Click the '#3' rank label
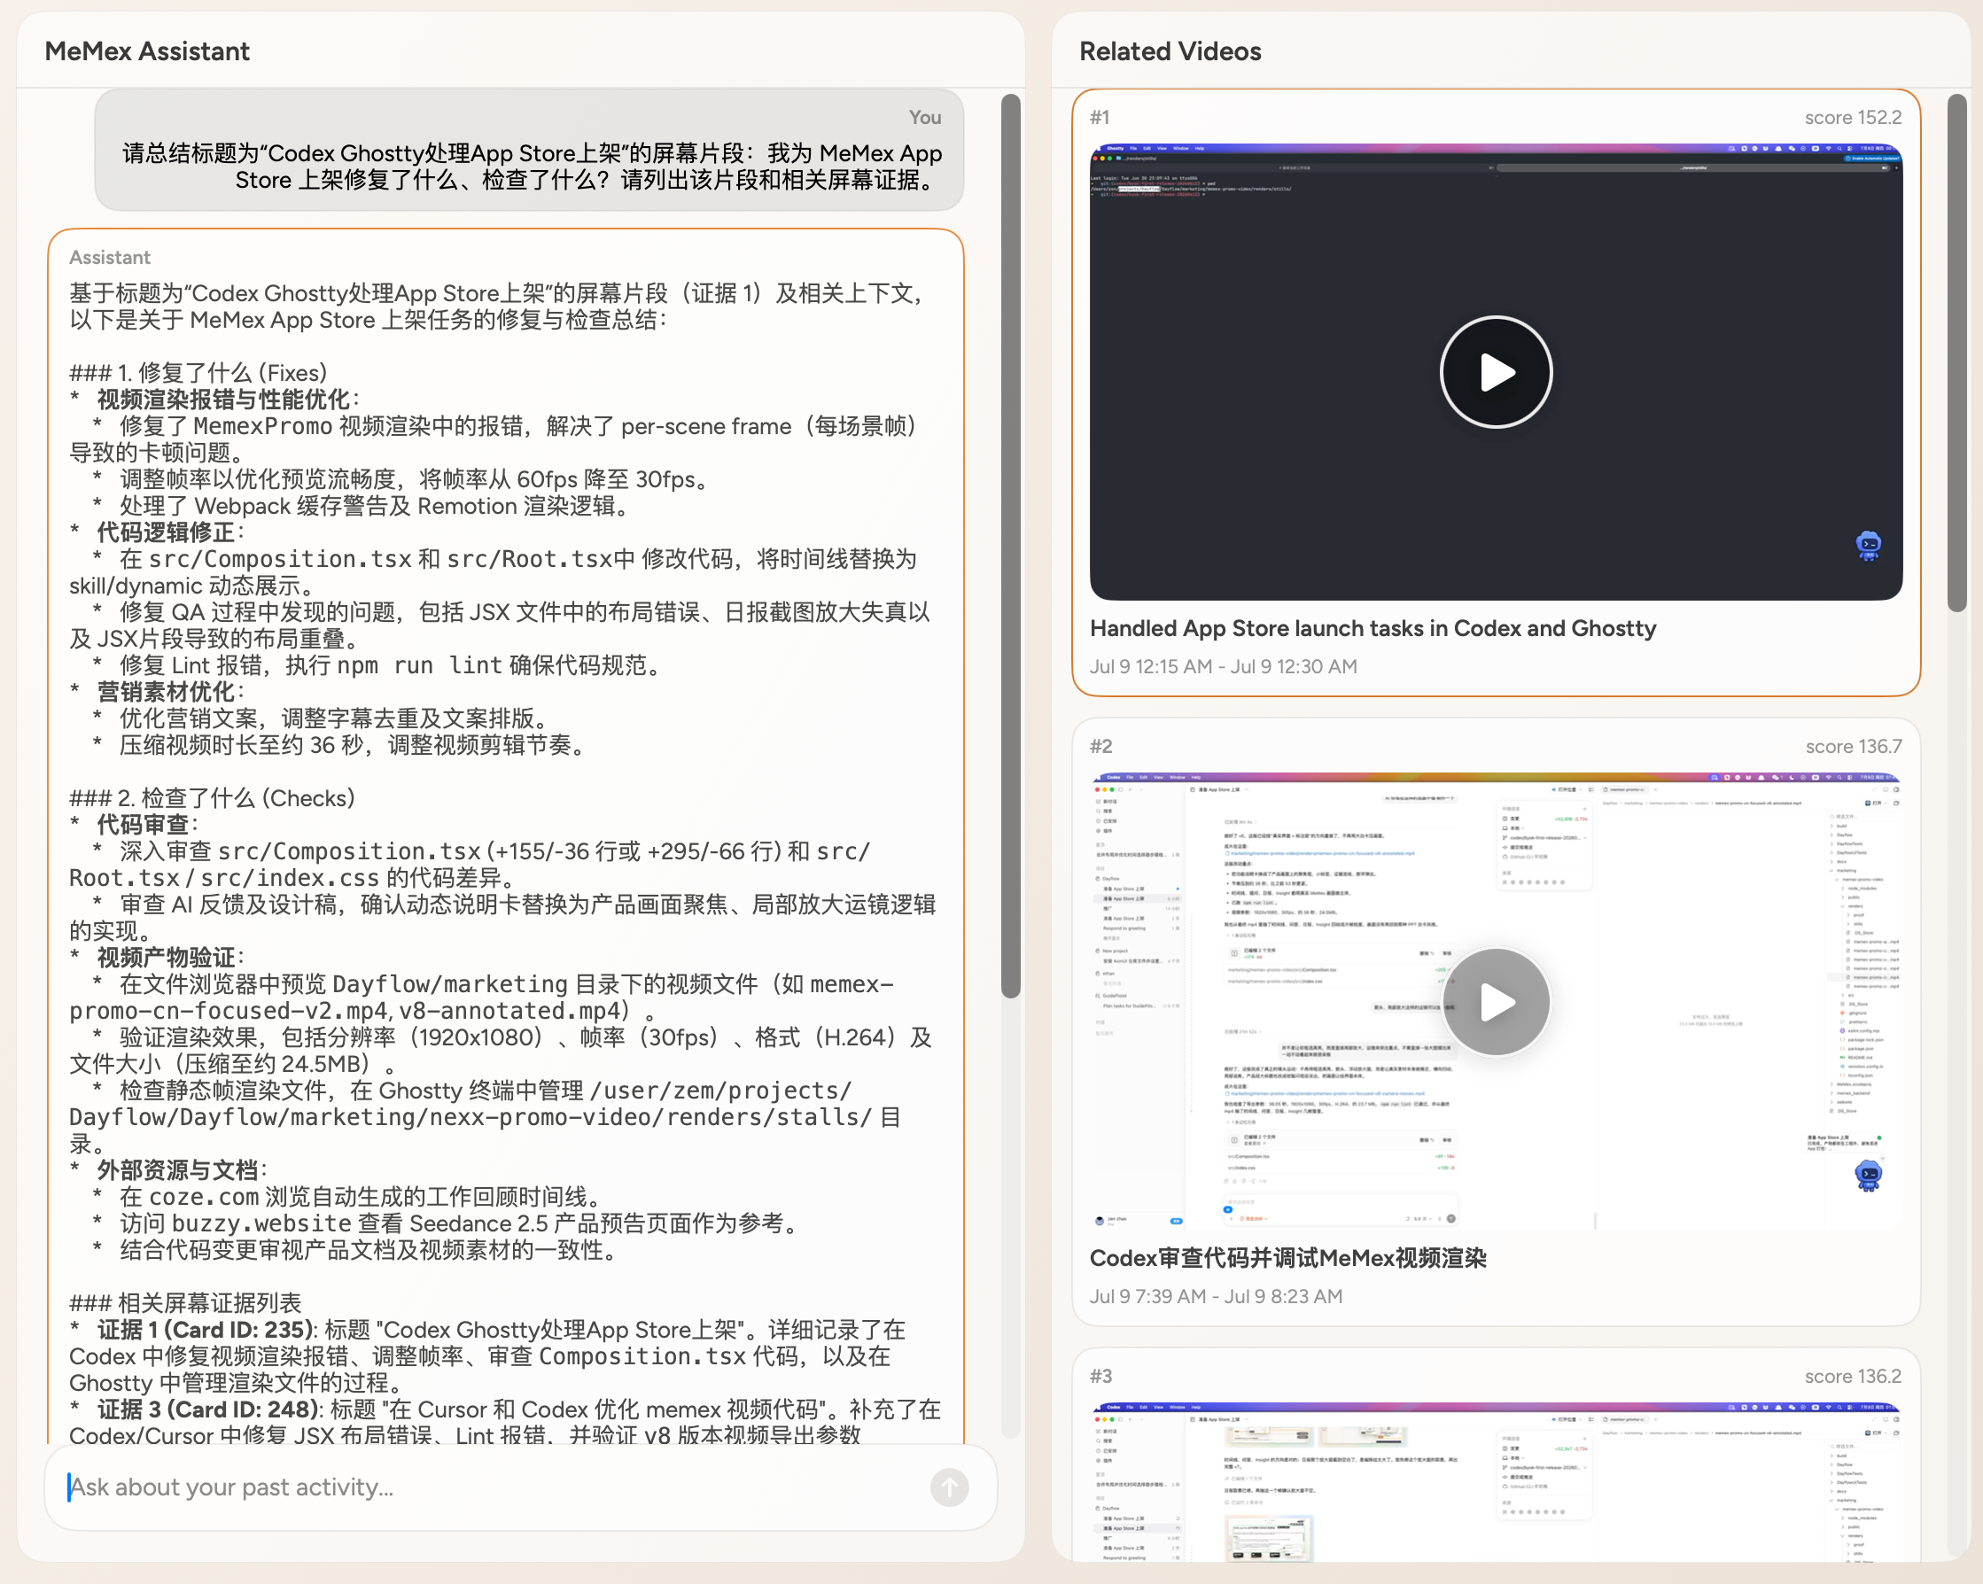1983x1584 pixels. [1101, 1376]
